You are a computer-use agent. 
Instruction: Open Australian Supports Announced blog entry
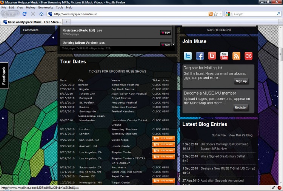click(222, 180)
